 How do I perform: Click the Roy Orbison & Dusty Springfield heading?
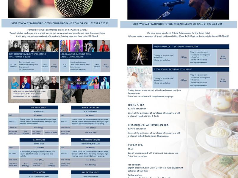pos(34,55)
